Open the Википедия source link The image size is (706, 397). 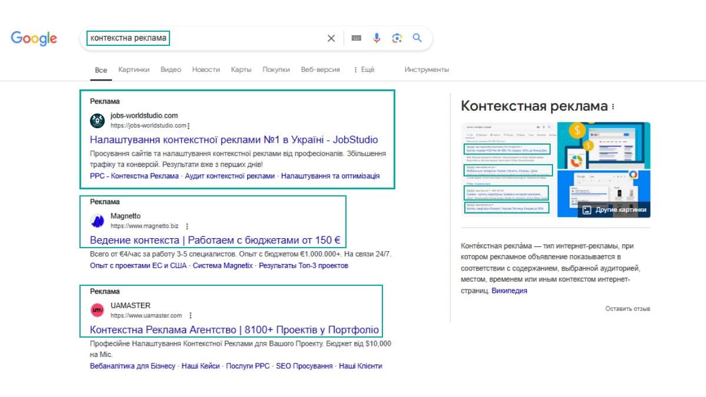click(509, 291)
